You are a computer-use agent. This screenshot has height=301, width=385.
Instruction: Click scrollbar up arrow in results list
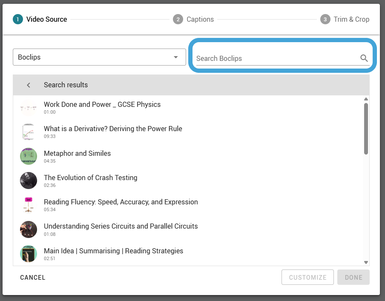click(x=366, y=99)
